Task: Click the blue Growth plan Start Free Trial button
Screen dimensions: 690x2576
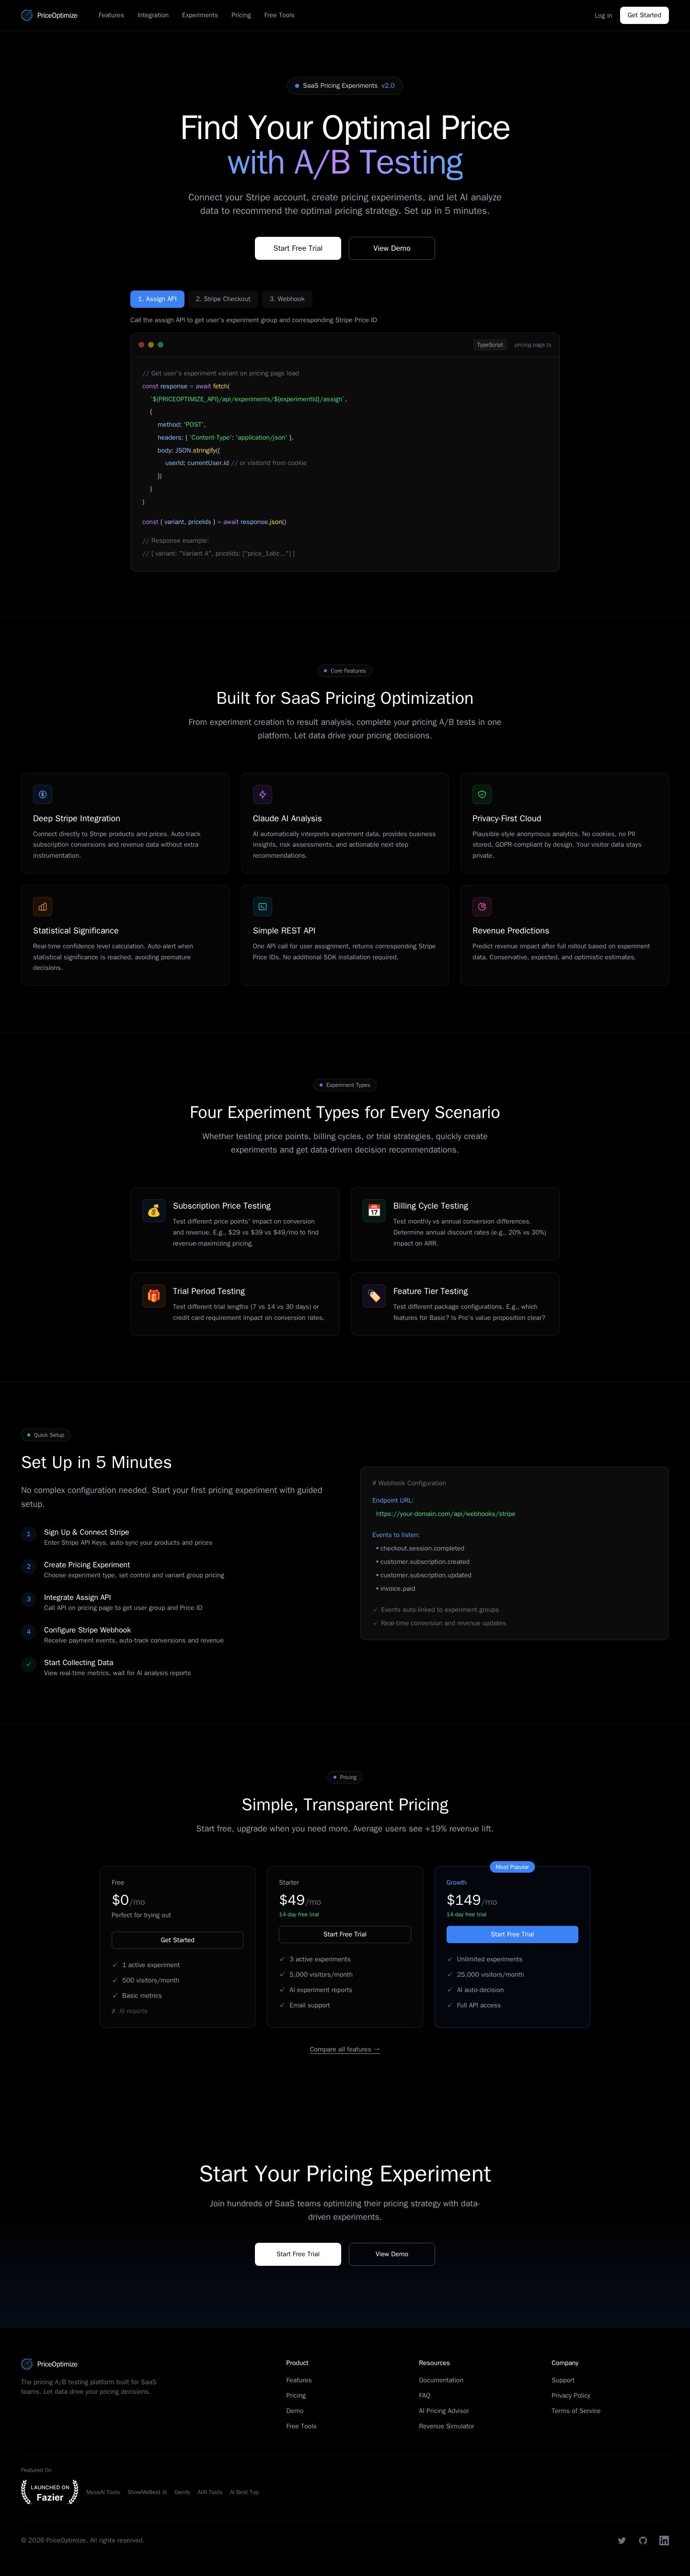Action: [512, 1934]
